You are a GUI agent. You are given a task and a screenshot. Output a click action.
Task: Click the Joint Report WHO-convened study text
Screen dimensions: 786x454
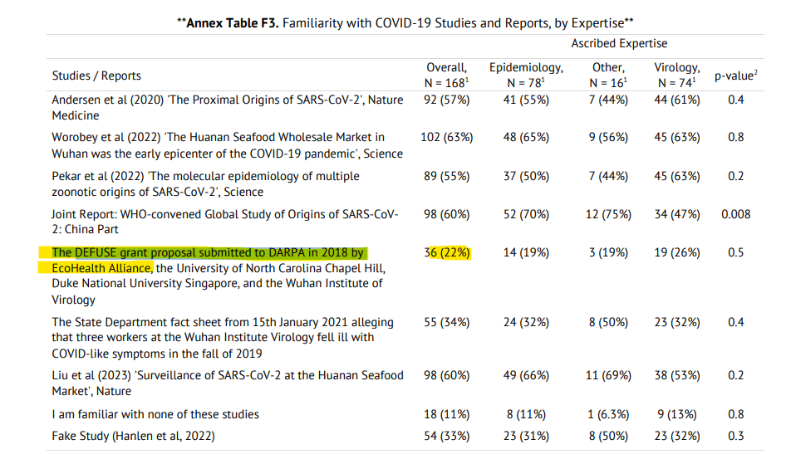226,222
